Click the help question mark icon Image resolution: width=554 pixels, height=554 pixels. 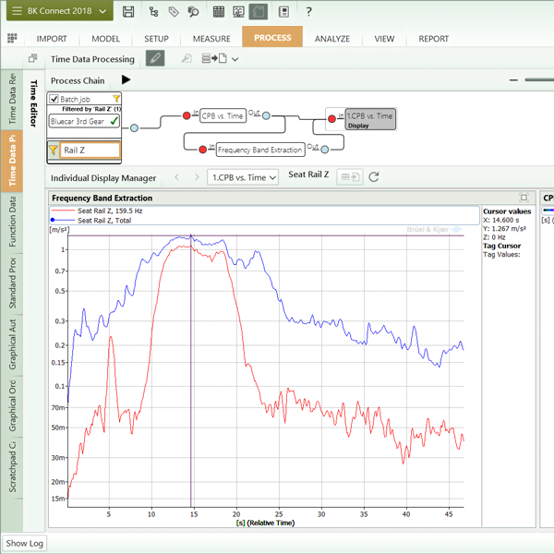coord(307,12)
